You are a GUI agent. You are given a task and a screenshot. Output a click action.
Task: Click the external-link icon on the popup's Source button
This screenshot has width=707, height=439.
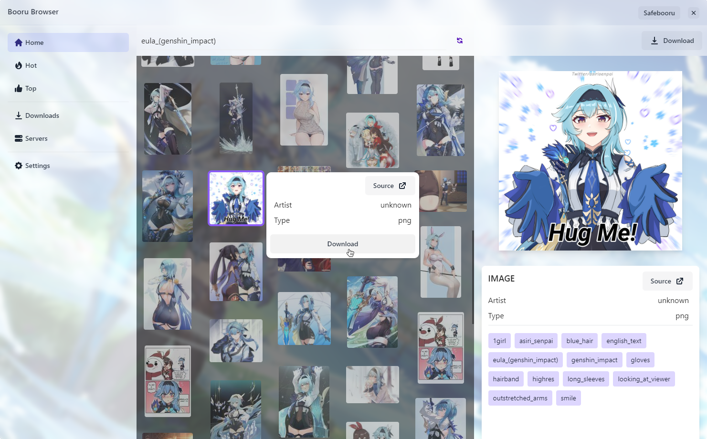click(402, 186)
